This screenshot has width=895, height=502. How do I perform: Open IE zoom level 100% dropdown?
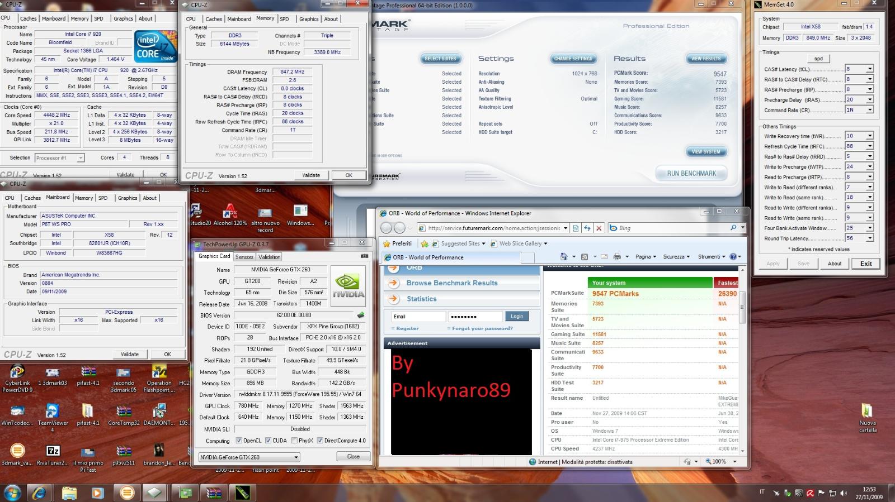coord(734,462)
